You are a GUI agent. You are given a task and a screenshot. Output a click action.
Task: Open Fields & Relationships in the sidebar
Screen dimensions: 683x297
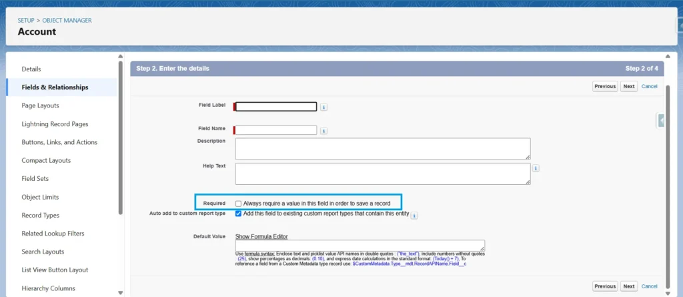55,87
